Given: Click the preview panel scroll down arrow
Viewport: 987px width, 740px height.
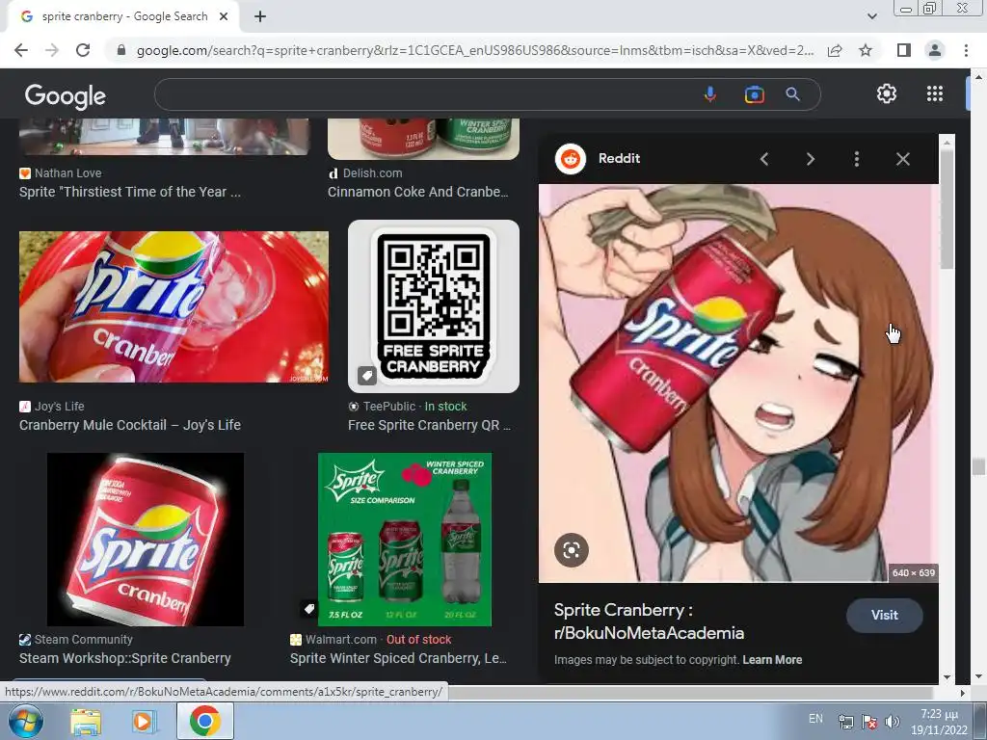Looking at the screenshot, I should tap(947, 677).
